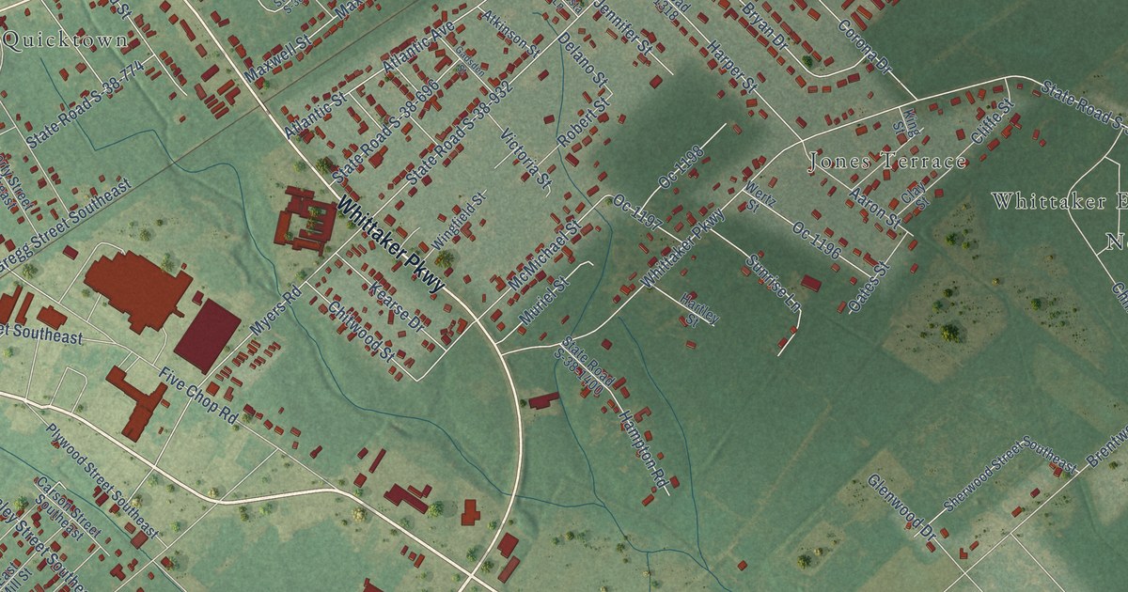The height and width of the screenshot is (592, 1128).
Task: Select the "Oc-1197" road label
Action: [638, 213]
